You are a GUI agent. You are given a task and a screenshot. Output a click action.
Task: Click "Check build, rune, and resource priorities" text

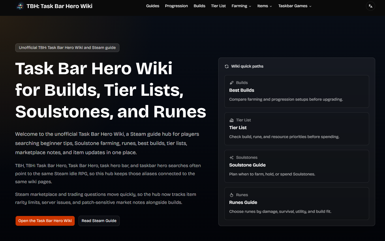(284, 137)
